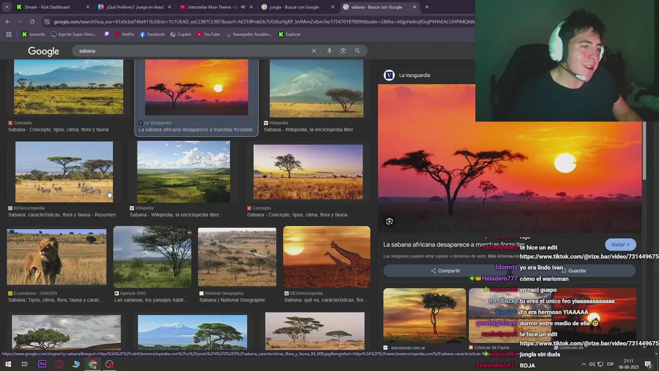The width and height of the screenshot is (659, 371).
Task: Show hidden tray icons chevron
Action: point(583,364)
